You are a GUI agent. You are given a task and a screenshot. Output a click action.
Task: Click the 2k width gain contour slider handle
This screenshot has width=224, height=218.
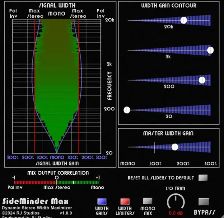click(210, 50)
